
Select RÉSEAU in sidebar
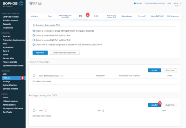tap(14, 78)
